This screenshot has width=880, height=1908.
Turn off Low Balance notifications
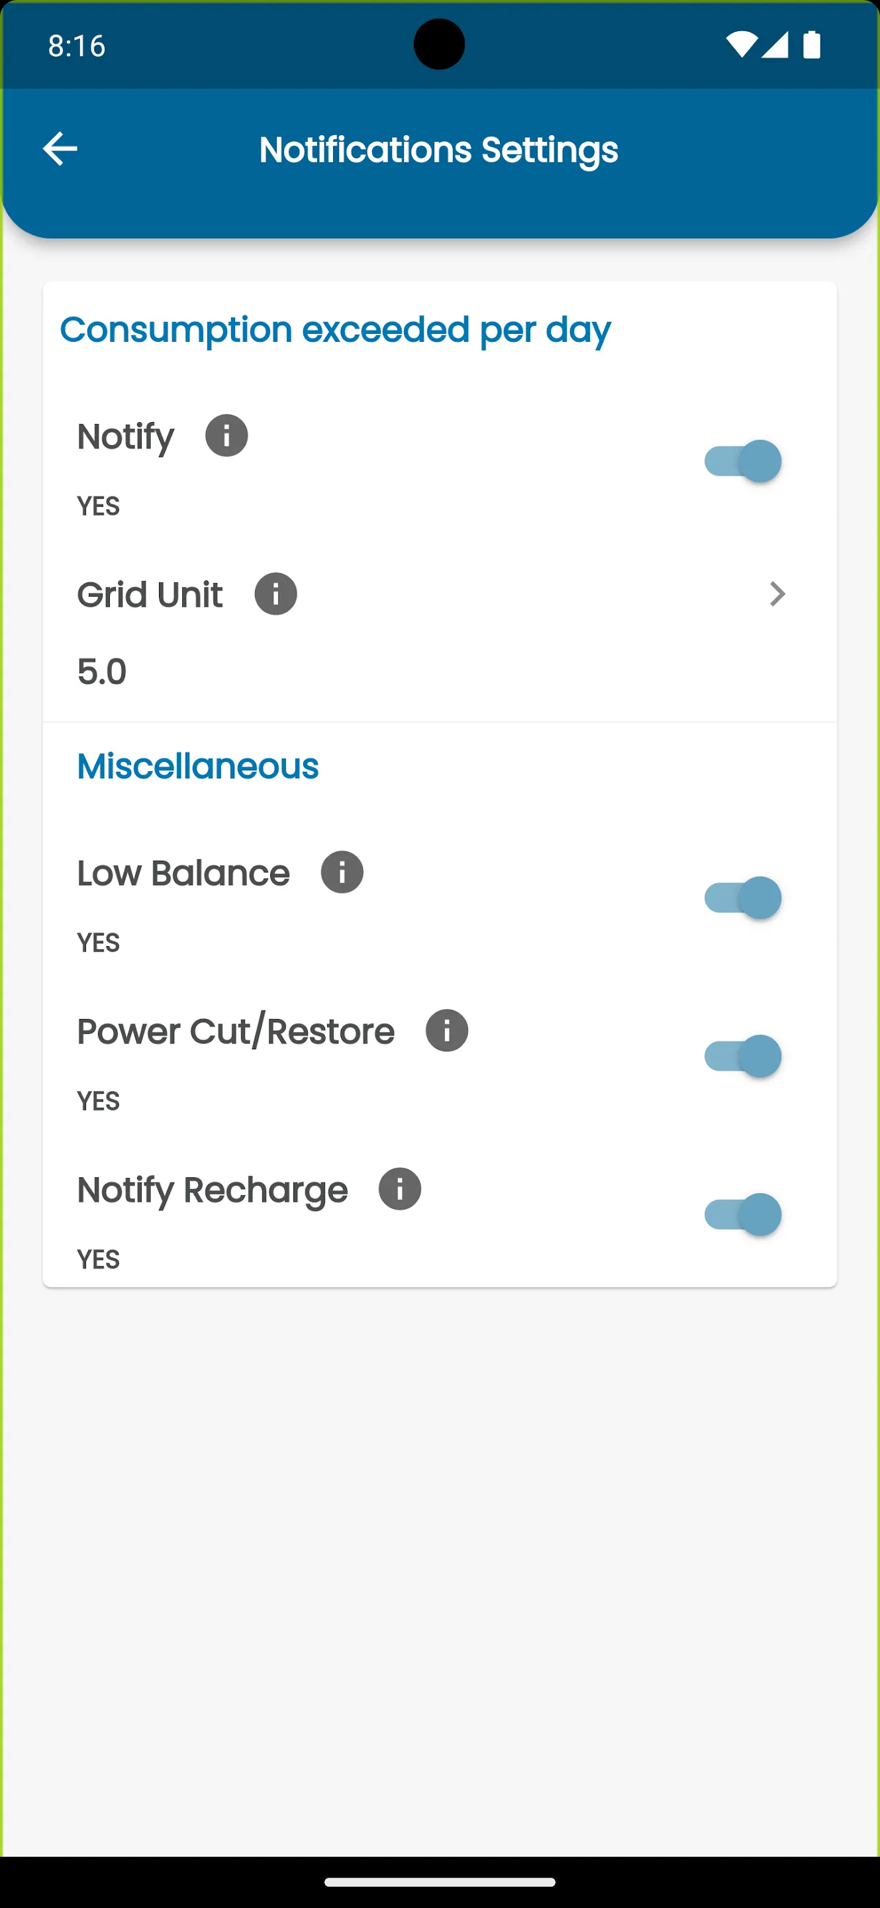pos(742,898)
